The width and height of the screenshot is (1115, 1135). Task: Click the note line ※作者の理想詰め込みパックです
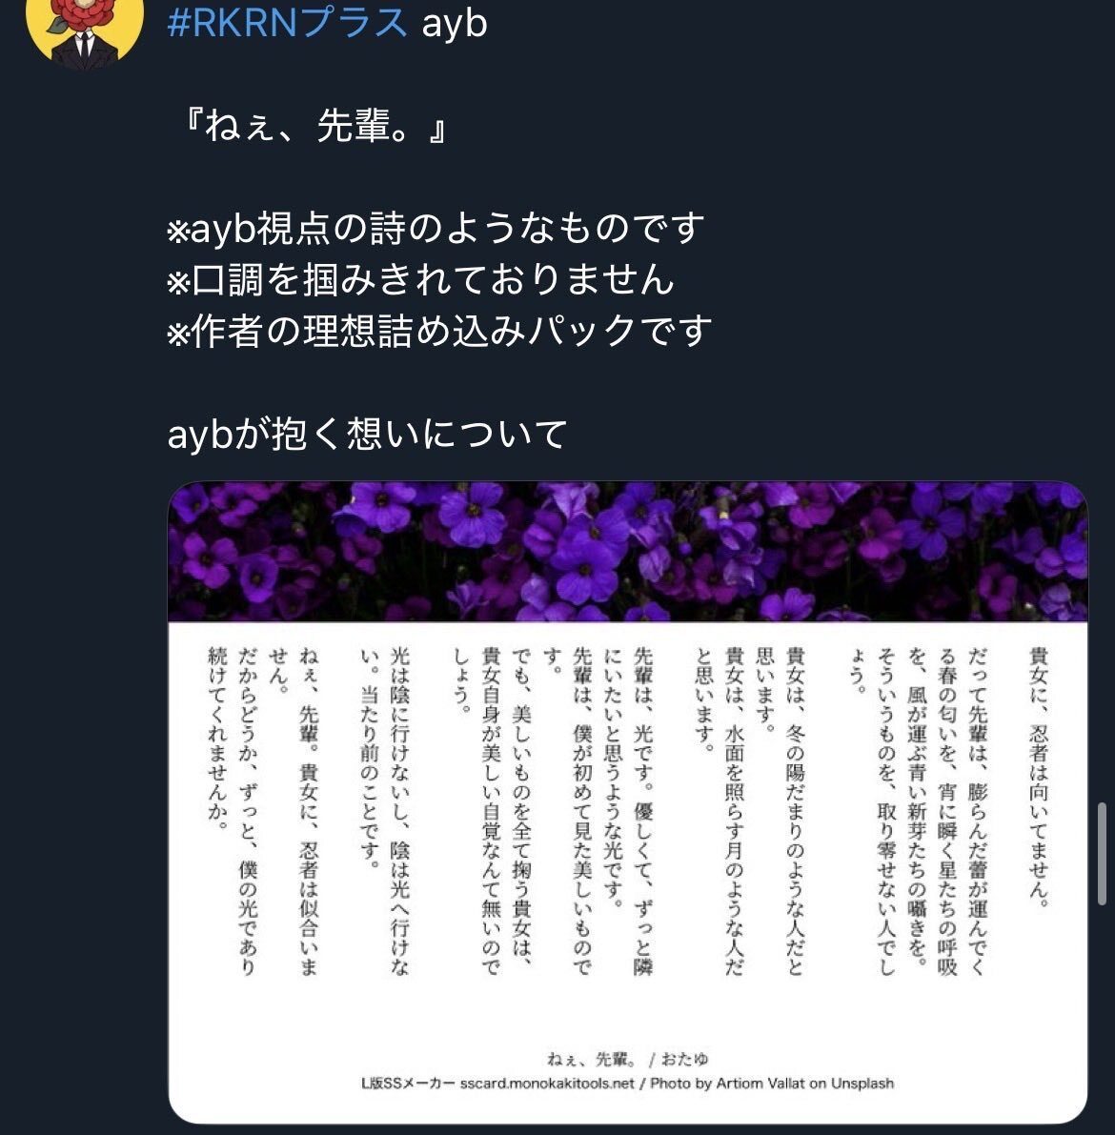click(x=439, y=331)
